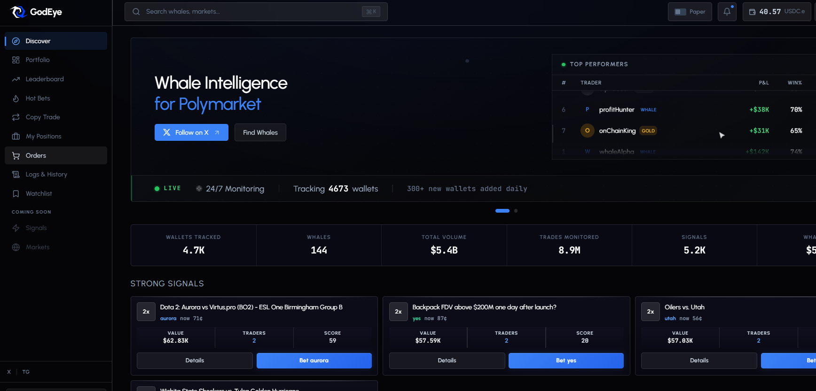Click the Portfolio grid icon
816x391 pixels.
(16, 60)
